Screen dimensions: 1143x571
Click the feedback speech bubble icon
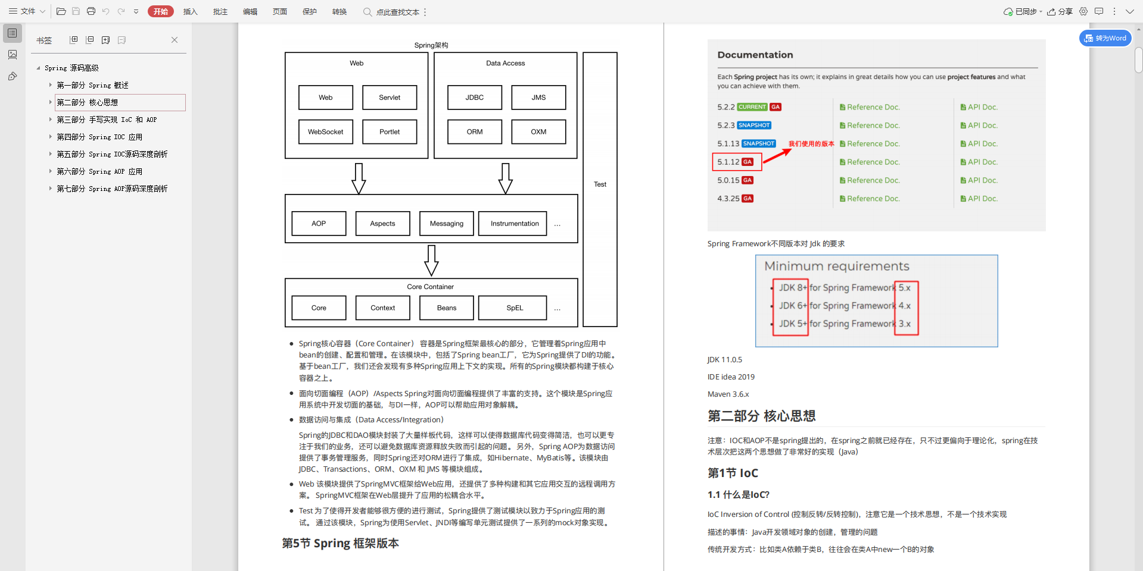pyautogui.click(x=1099, y=11)
